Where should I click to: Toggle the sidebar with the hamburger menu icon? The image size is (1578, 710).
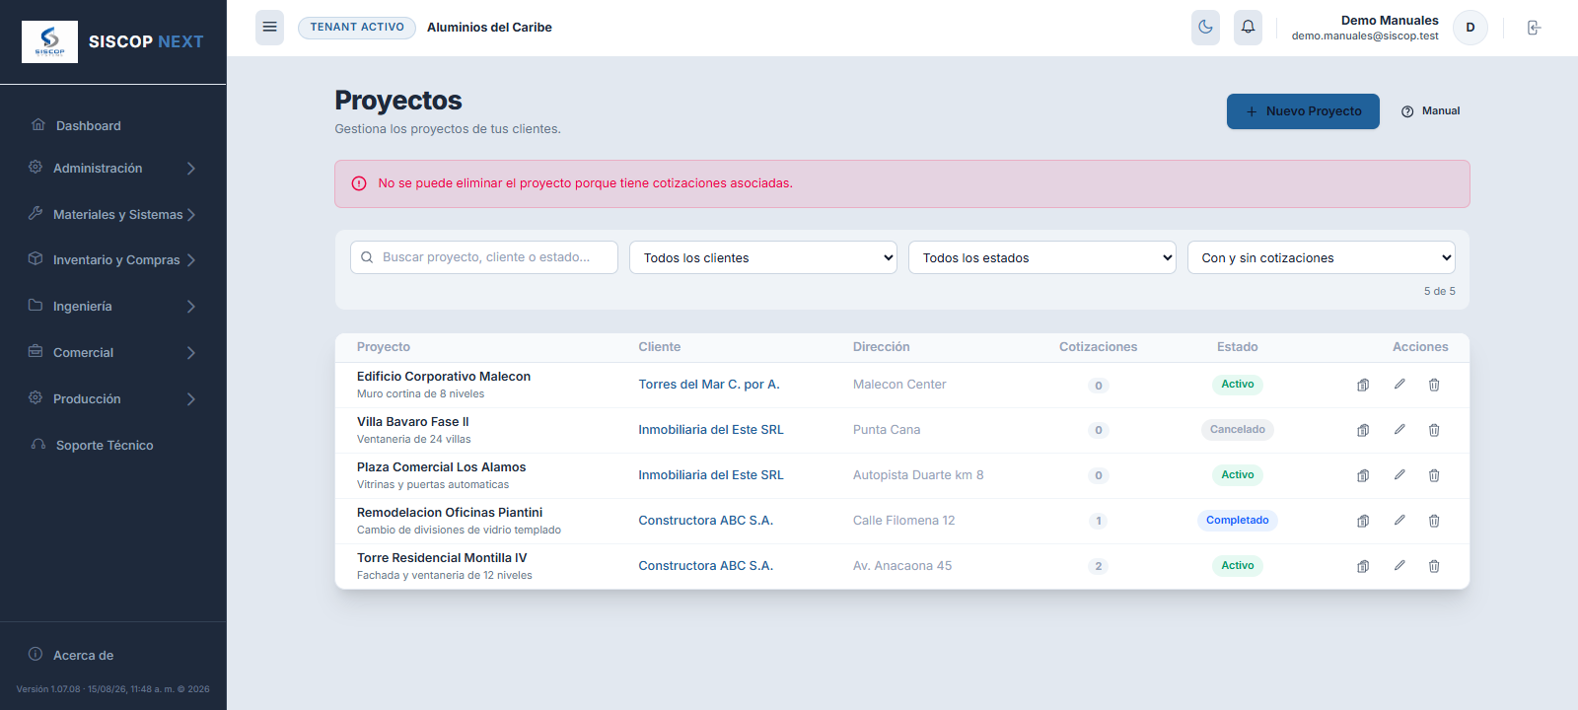(269, 28)
